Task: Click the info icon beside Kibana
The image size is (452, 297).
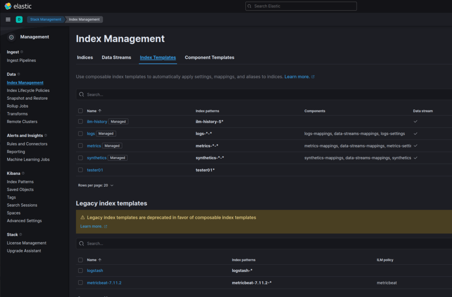Action: [23, 173]
